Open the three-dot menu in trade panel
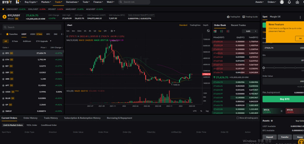This screenshot has width=304, height=144. pyautogui.click(x=300, y=17)
